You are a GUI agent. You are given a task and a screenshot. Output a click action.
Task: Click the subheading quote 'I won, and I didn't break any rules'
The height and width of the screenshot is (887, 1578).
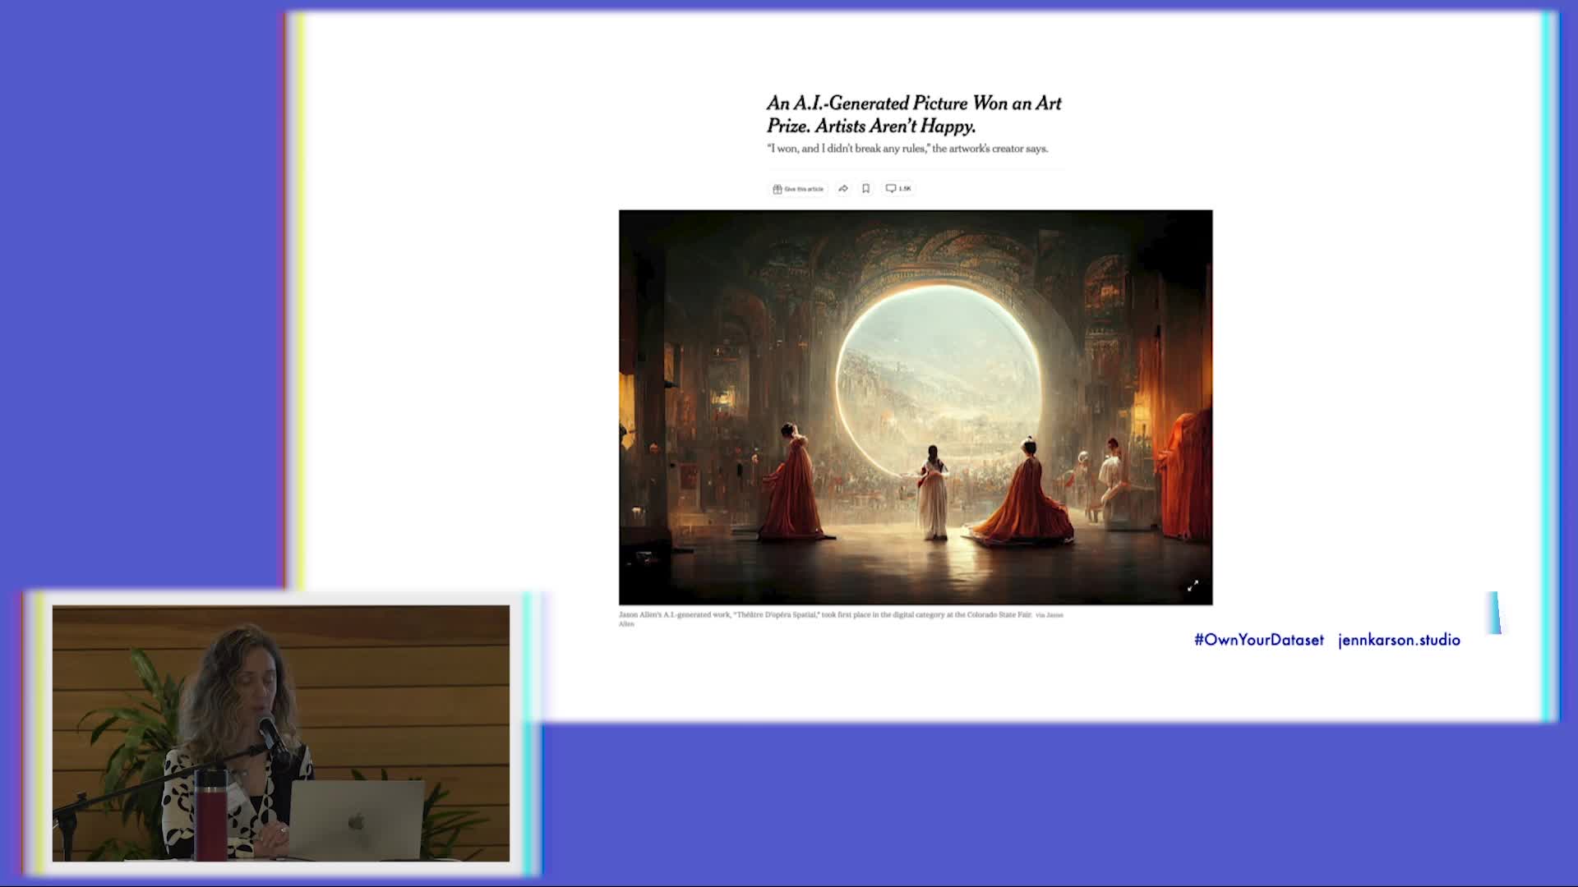click(x=907, y=149)
